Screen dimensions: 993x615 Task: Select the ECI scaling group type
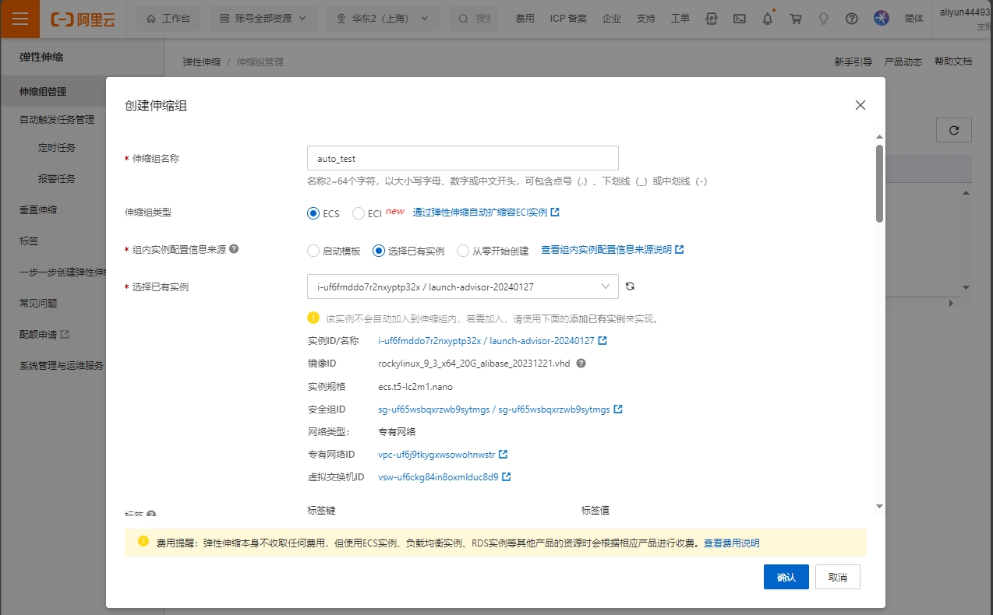coord(359,213)
